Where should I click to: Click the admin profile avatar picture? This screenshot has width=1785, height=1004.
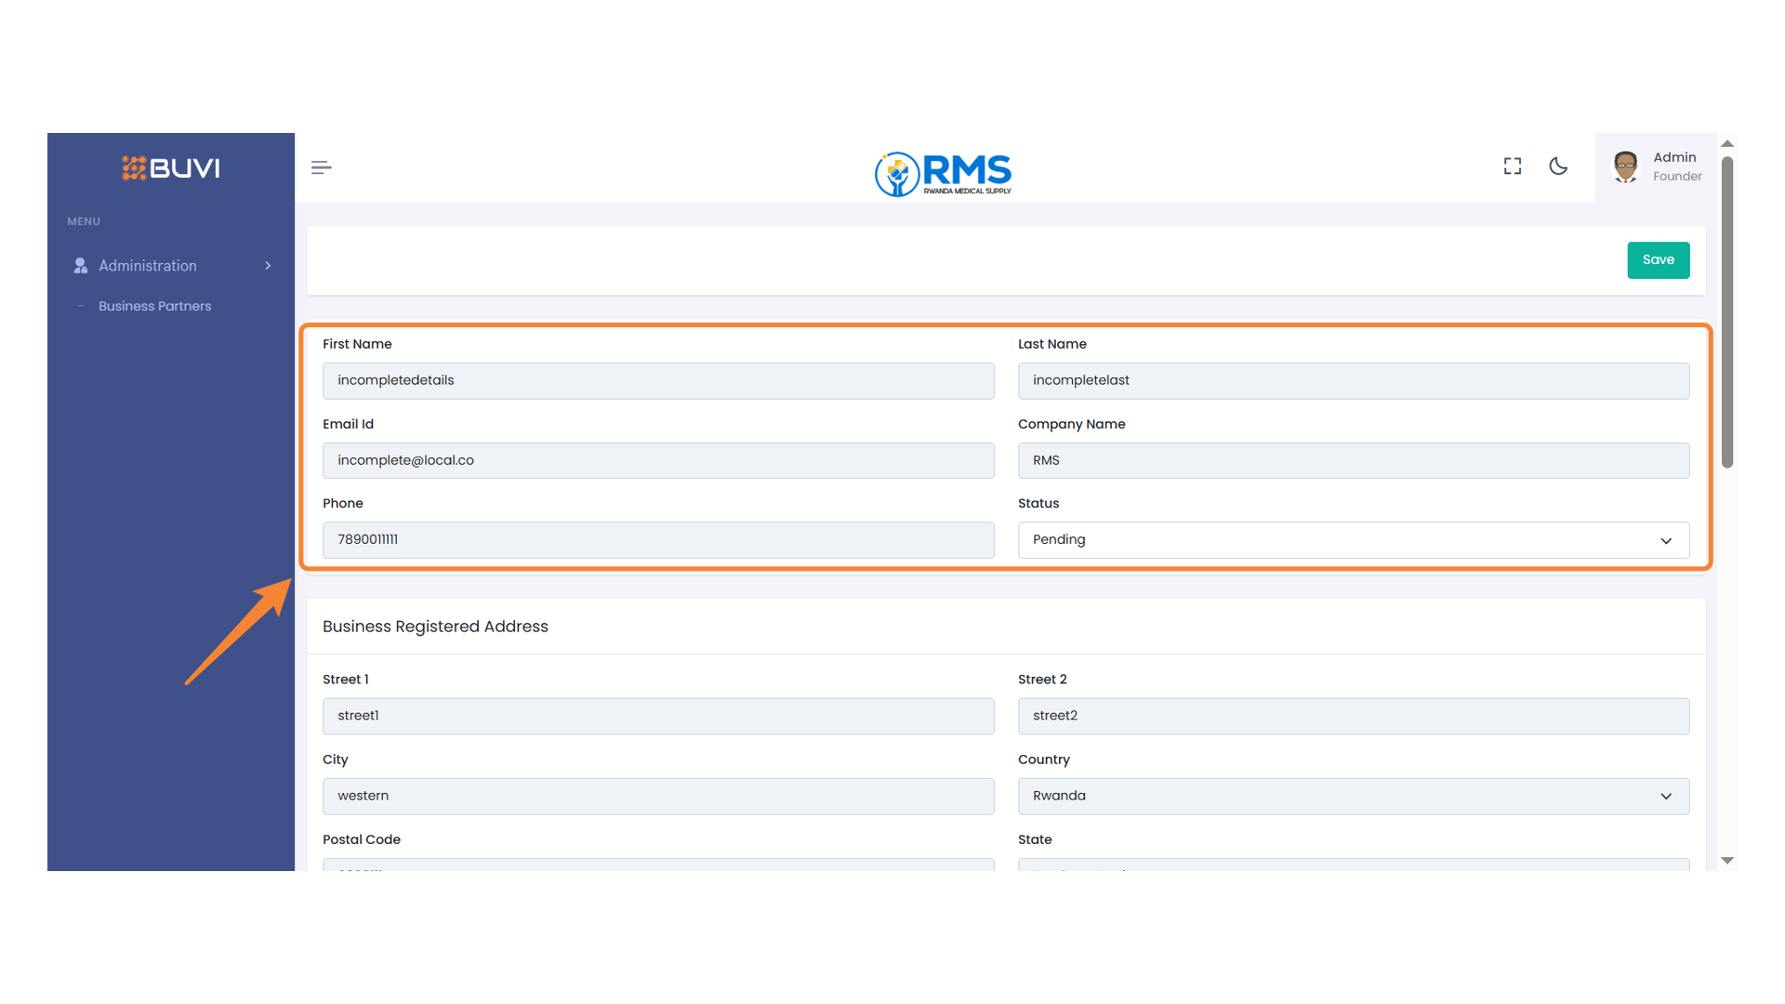(1625, 166)
